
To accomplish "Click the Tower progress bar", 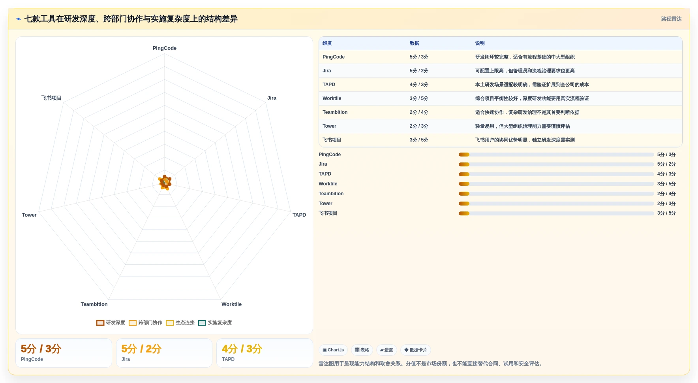I will coord(556,204).
